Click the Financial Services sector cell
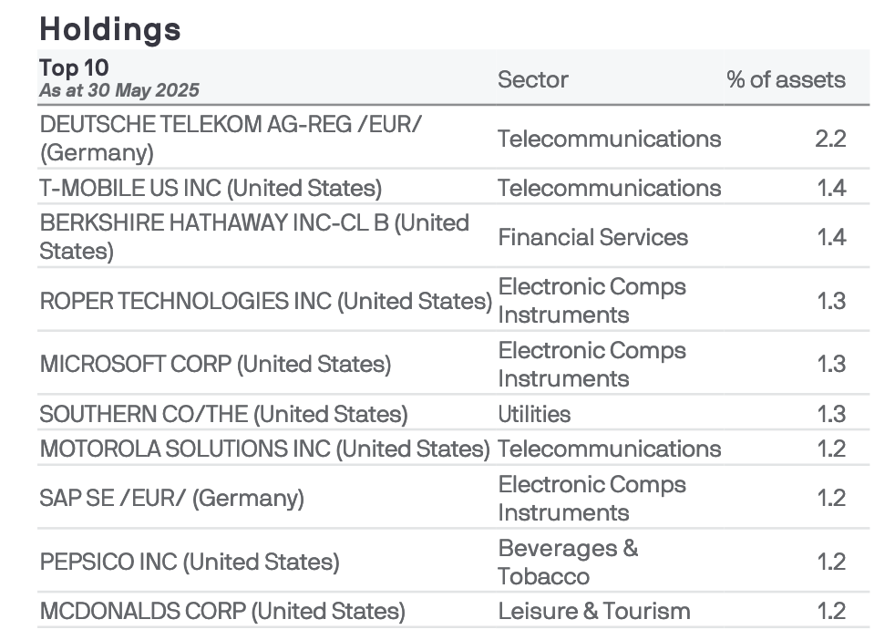This screenshot has width=895, height=640. (592, 237)
